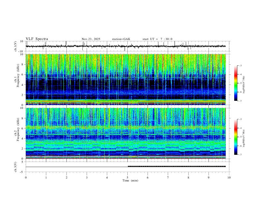Click the '-7' label on ch.2 color bar

240,155
